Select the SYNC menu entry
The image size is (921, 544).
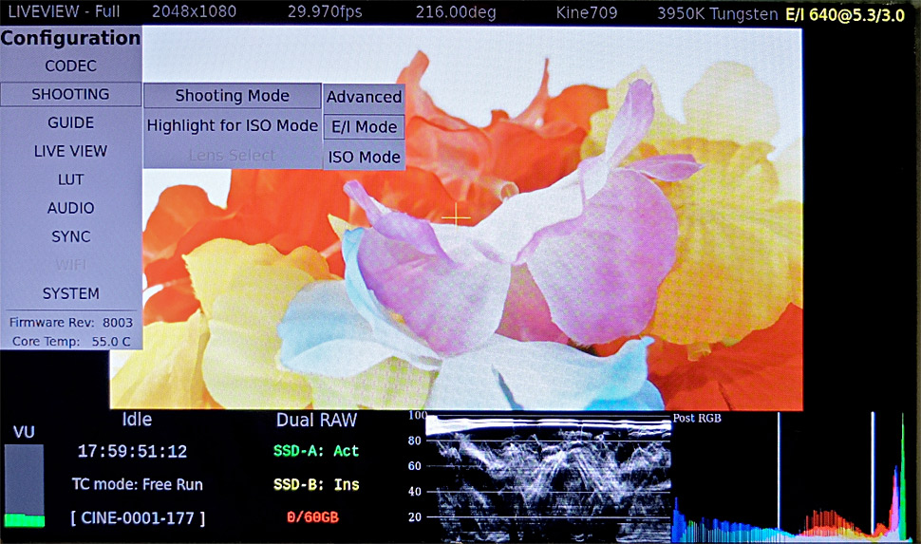tap(70, 236)
